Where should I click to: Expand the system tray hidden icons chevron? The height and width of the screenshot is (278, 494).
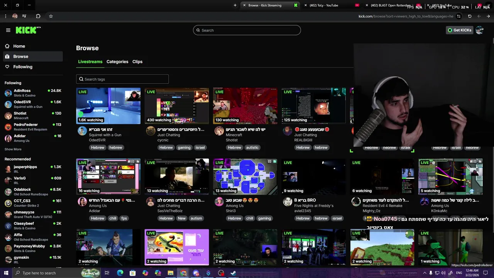point(424,273)
